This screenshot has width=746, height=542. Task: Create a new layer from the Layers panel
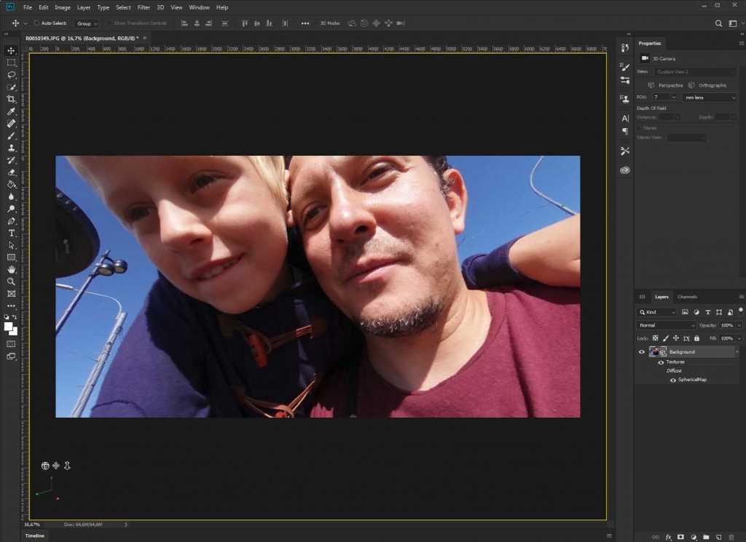tap(718, 537)
